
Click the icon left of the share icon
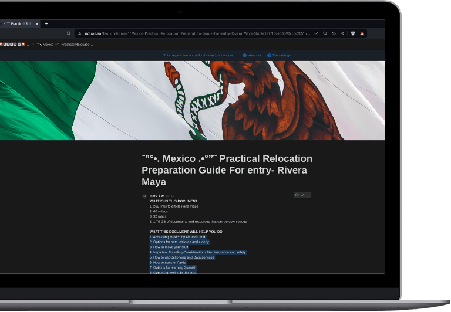click(334, 33)
